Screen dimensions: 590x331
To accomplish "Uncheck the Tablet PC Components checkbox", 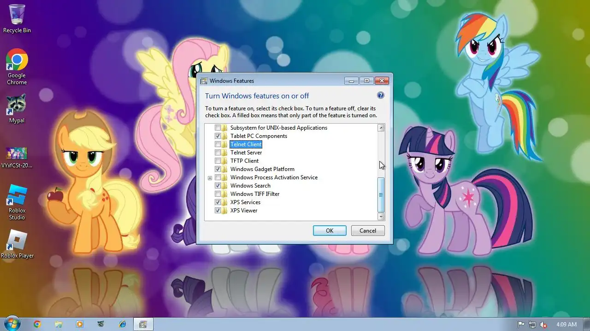I will pos(218,136).
